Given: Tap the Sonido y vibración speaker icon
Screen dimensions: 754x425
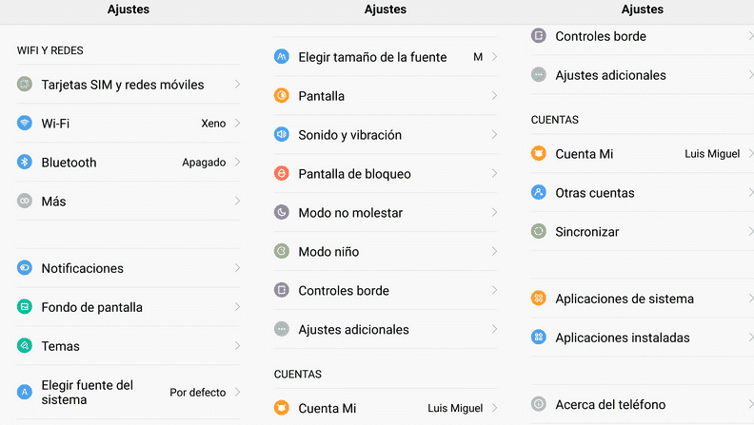Looking at the screenshot, I should coord(281,134).
